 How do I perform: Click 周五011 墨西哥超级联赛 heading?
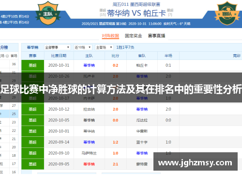coord(136,4)
